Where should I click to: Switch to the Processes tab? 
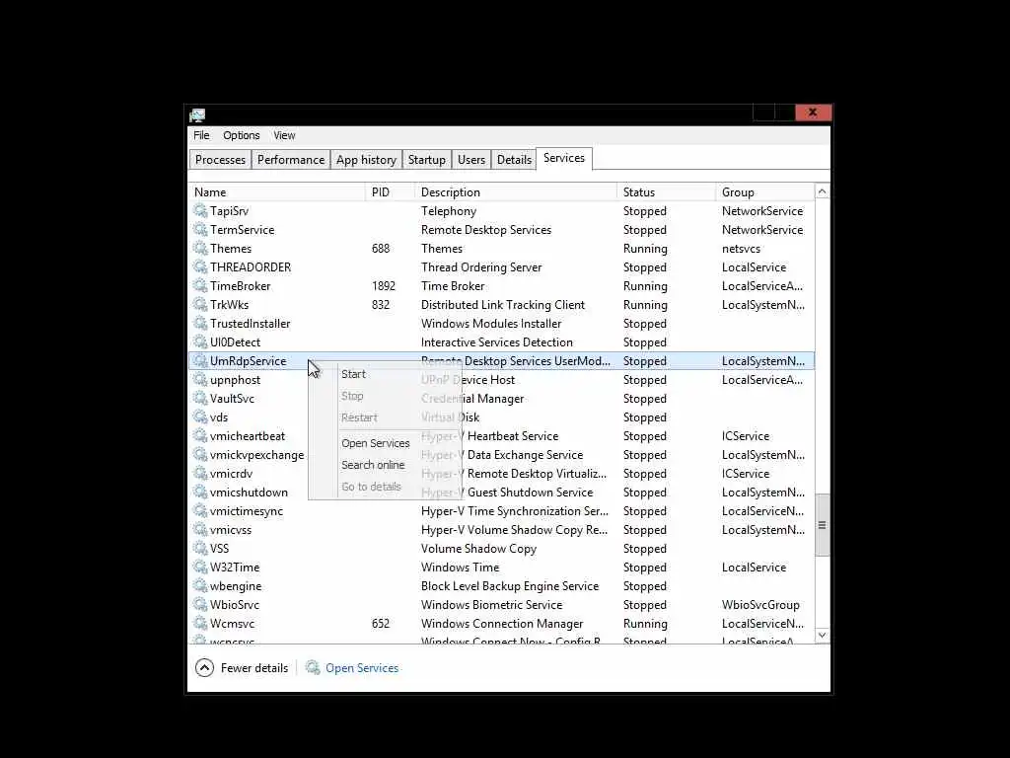[220, 160]
